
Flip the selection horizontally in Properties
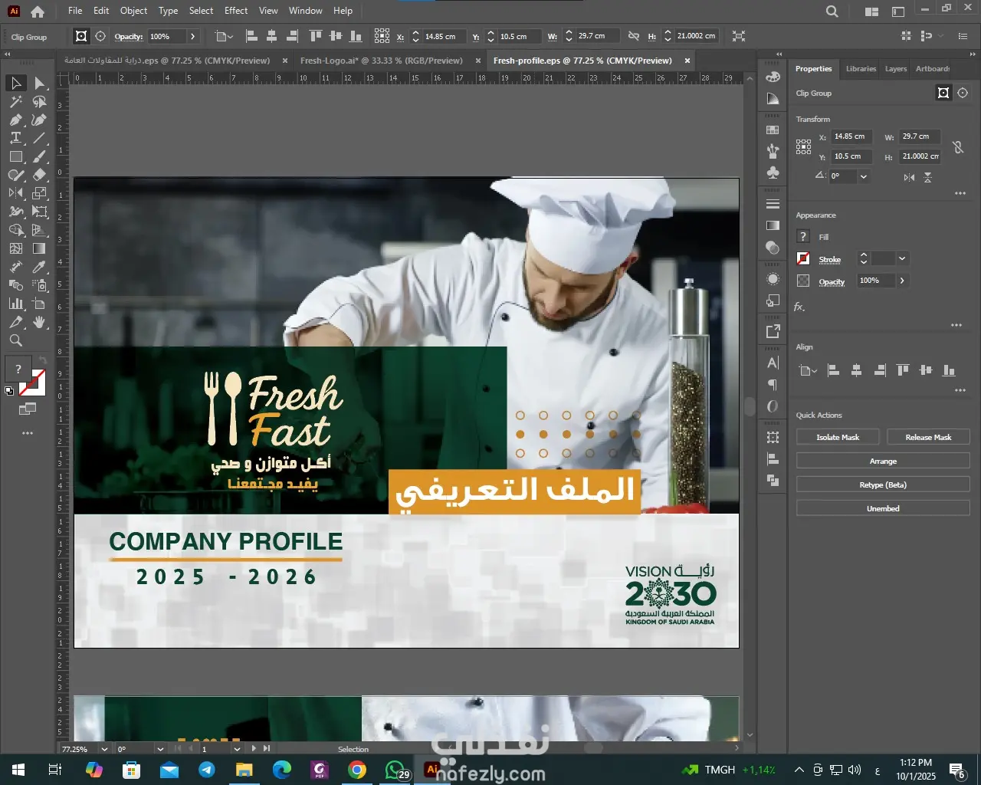click(x=909, y=177)
